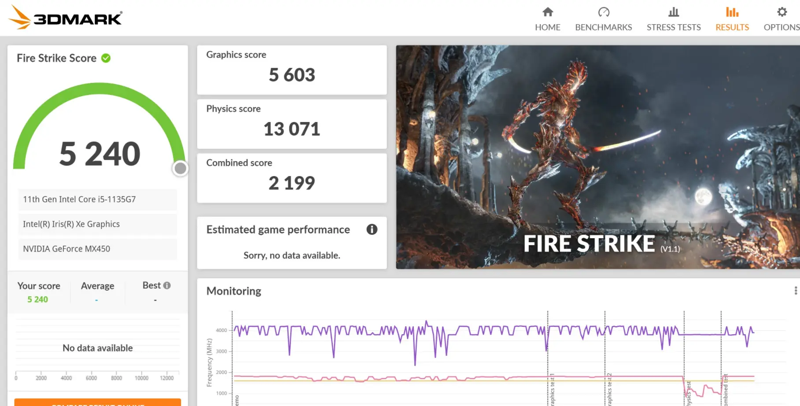This screenshot has height=406, width=800.
Task: Click the green validated checkmark icon
Action: (106, 58)
